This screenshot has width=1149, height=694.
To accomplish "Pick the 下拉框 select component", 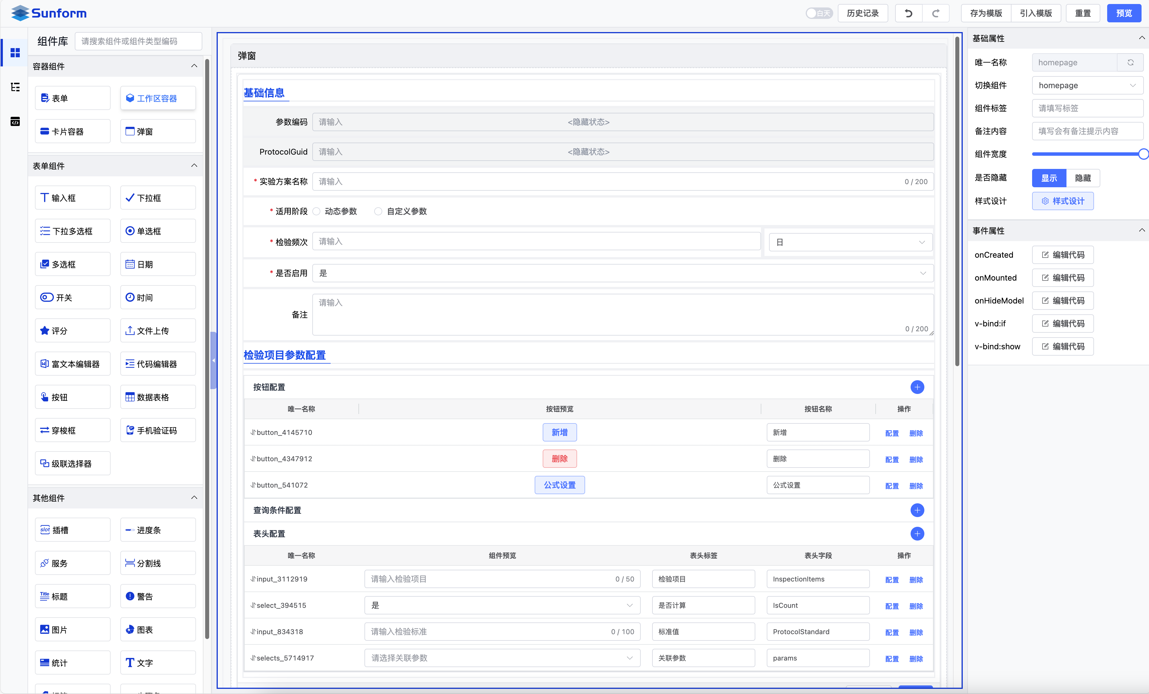I will [x=158, y=198].
